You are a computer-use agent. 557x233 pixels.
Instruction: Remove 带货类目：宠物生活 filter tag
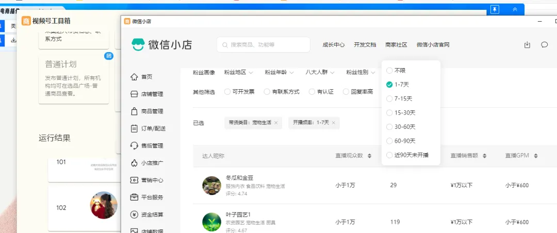[x=276, y=123]
